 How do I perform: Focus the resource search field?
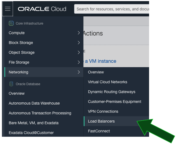(x=112, y=9)
